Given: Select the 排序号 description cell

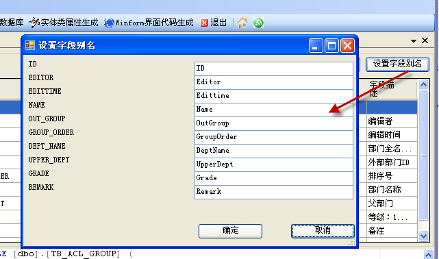Looking at the screenshot, I should click(x=392, y=176).
